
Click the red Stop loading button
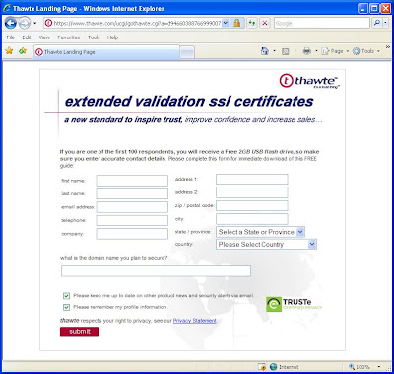point(265,23)
